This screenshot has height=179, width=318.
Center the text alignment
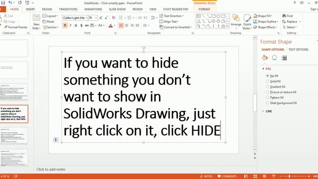[127, 25]
